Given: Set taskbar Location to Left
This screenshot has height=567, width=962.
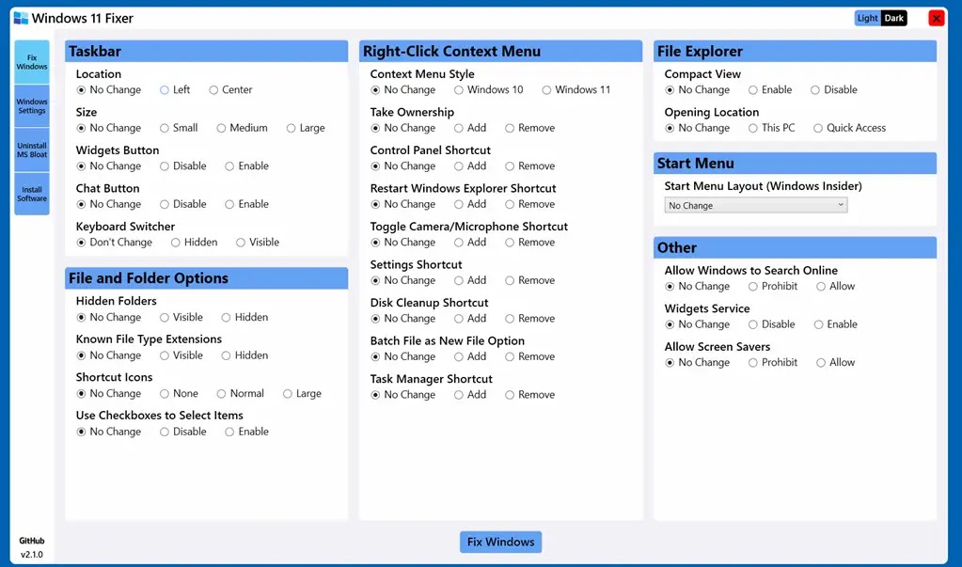Looking at the screenshot, I should (x=175, y=89).
